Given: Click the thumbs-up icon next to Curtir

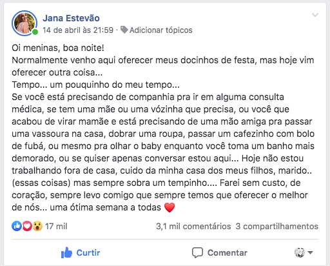Looking at the screenshot, I should pos(66,252).
